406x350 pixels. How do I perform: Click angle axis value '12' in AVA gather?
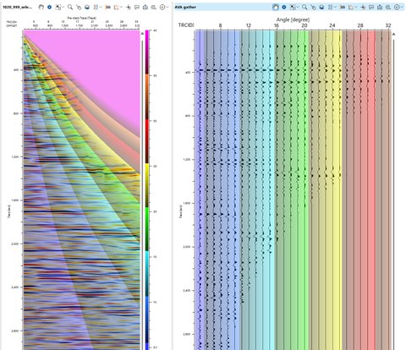(x=248, y=25)
